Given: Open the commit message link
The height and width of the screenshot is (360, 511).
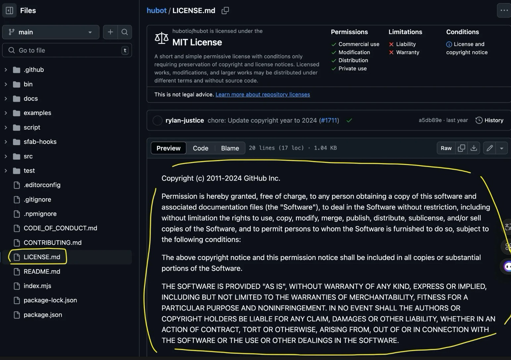Looking at the screenshot, I should click(262, 120).
